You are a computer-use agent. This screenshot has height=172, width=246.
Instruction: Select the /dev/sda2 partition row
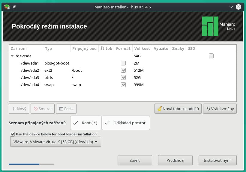pos(123,70)
